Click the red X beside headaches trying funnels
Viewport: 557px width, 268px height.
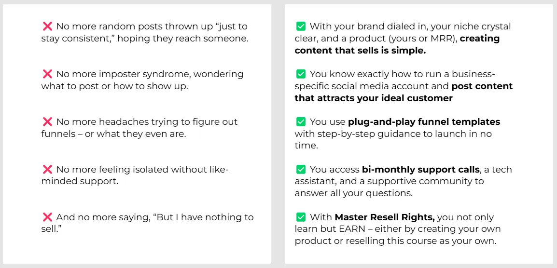click(47, 122)
